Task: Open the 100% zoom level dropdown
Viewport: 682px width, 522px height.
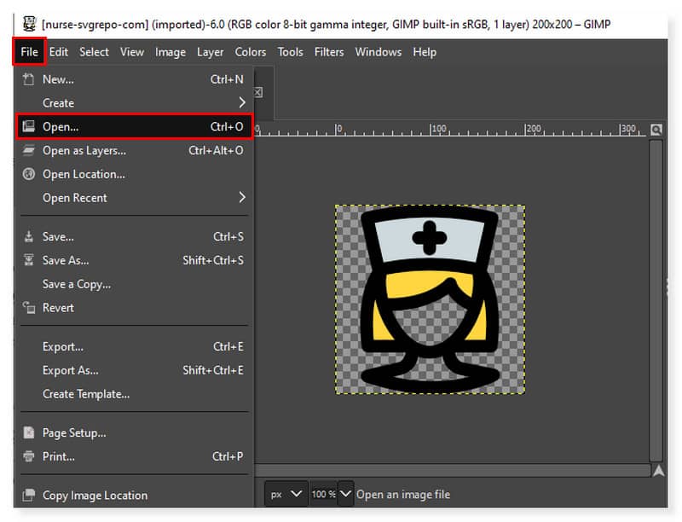Action: click(x=332, y=494)
